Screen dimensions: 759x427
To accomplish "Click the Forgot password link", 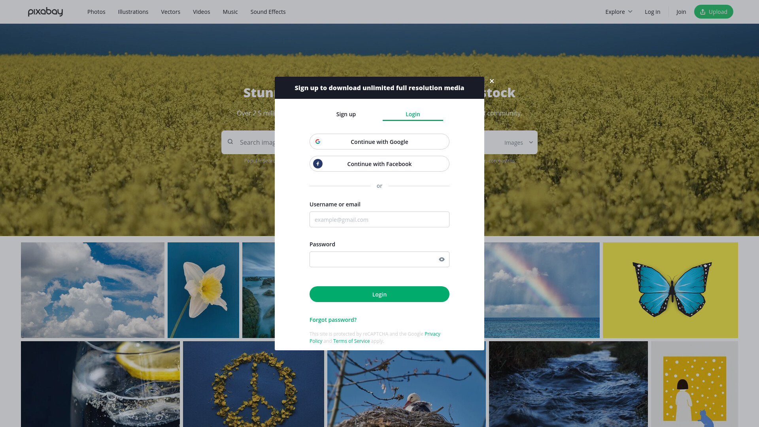I will (333, 320).
